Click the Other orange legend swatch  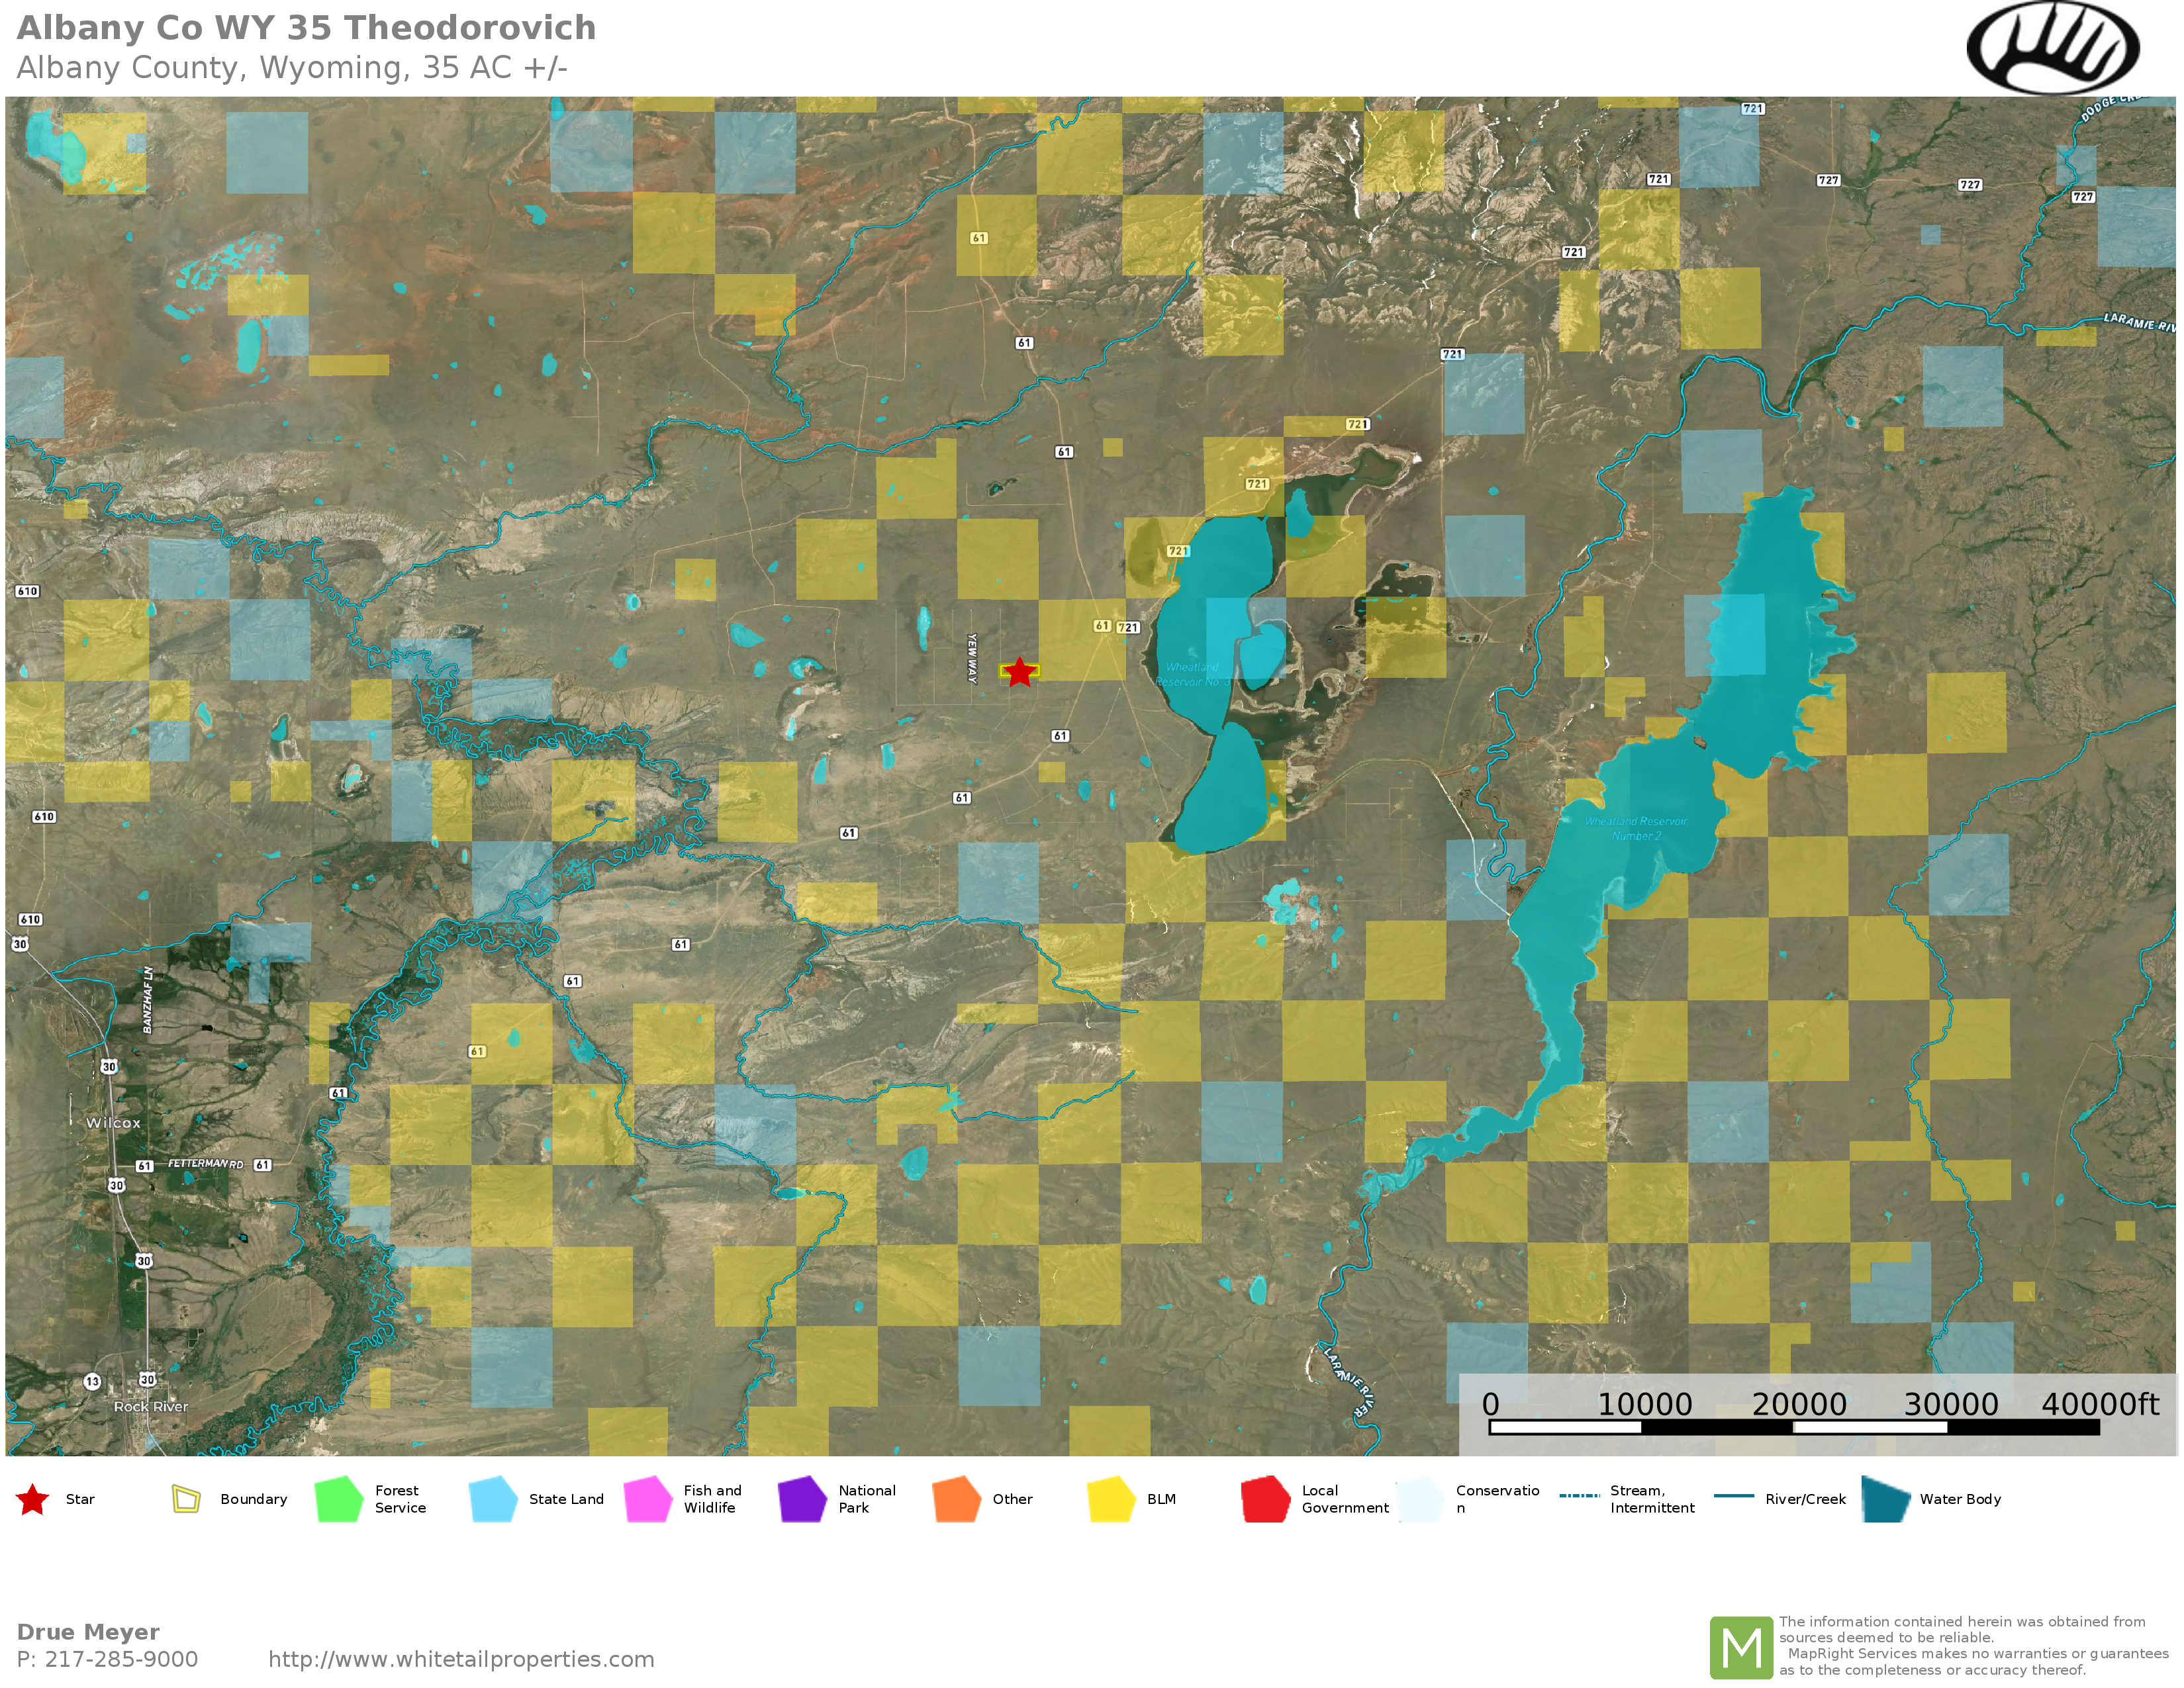(x=957, y=1499)
